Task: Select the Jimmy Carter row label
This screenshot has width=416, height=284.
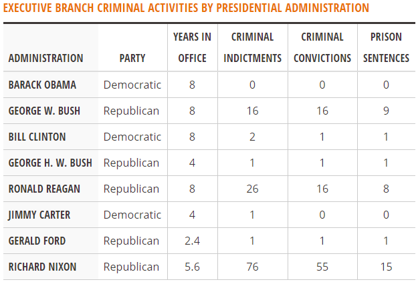Action: pos(39,215)
